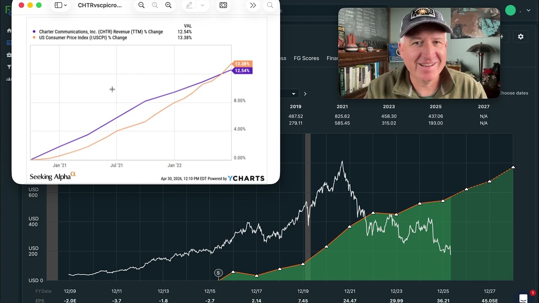Open the time period dropdown arrow
The image size is (539, 303).
294,93
